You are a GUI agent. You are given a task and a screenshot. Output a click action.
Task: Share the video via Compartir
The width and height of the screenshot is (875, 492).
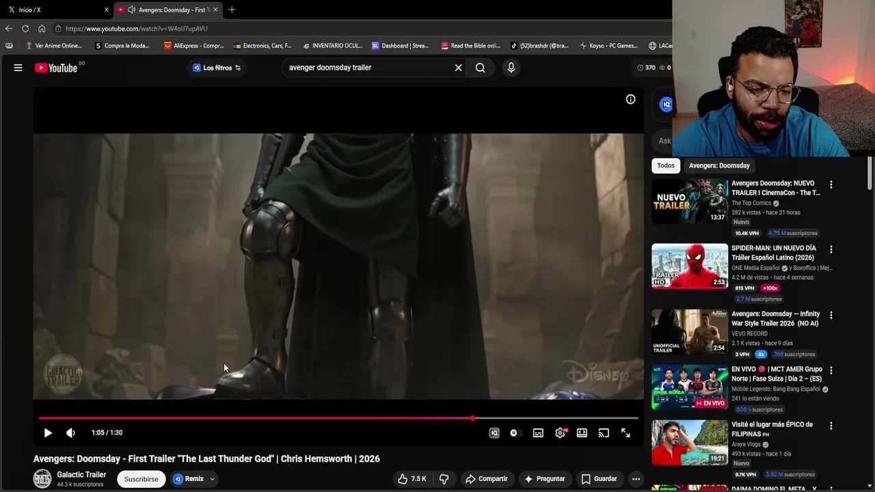(x=487, y=479)
